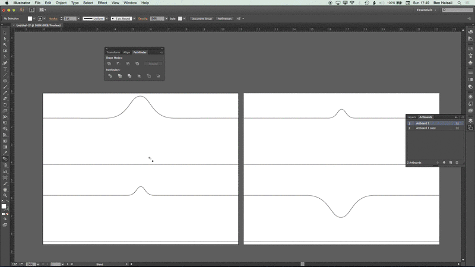Apply Minus Back pathfinder
Screen dimensions: 475x267
[x=159, y=76]
